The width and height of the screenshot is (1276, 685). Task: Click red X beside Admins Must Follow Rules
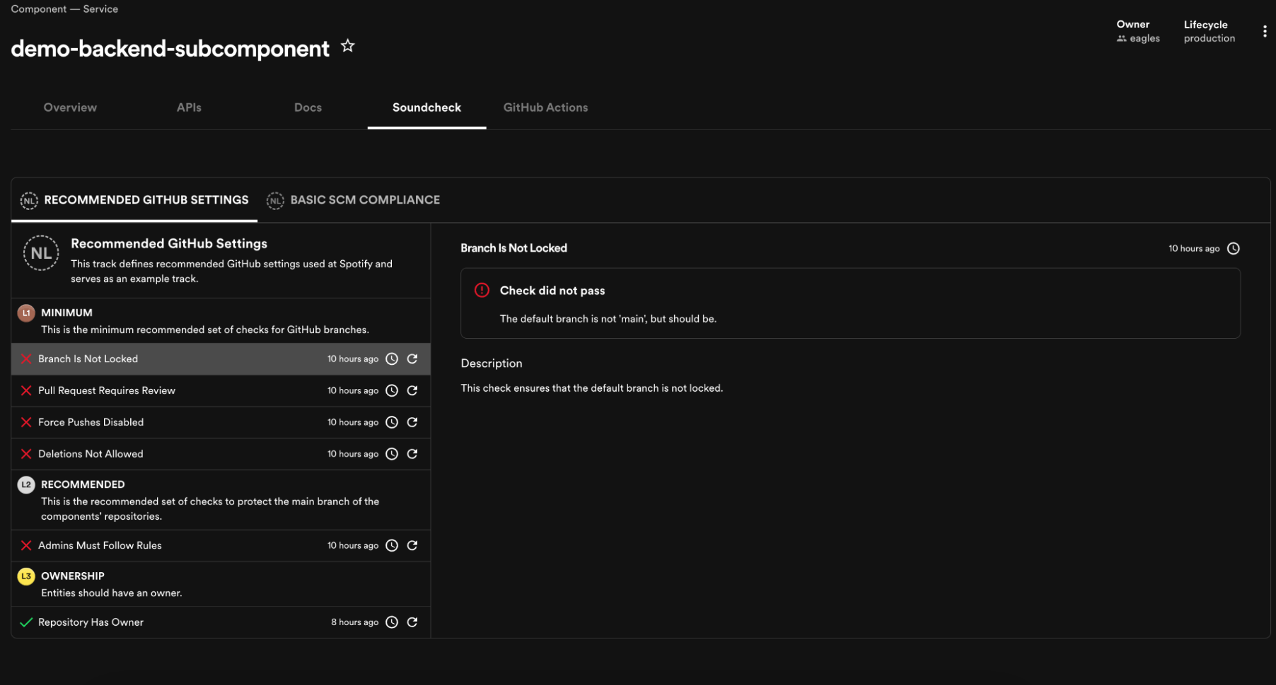[26, 545]
